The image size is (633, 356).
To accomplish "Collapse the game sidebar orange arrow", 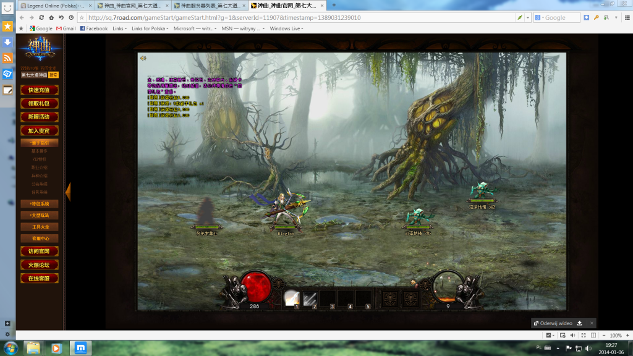I will 68,192.
